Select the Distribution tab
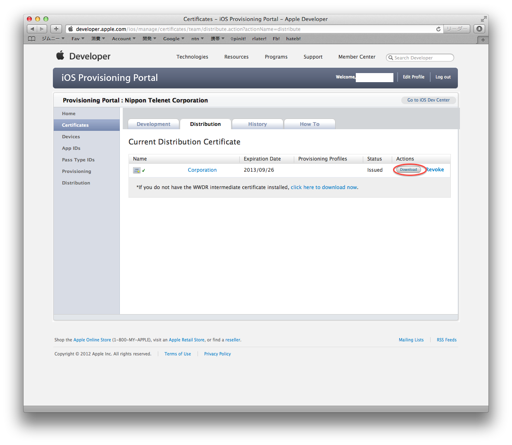The image size is (512, 445). point(205,124)
